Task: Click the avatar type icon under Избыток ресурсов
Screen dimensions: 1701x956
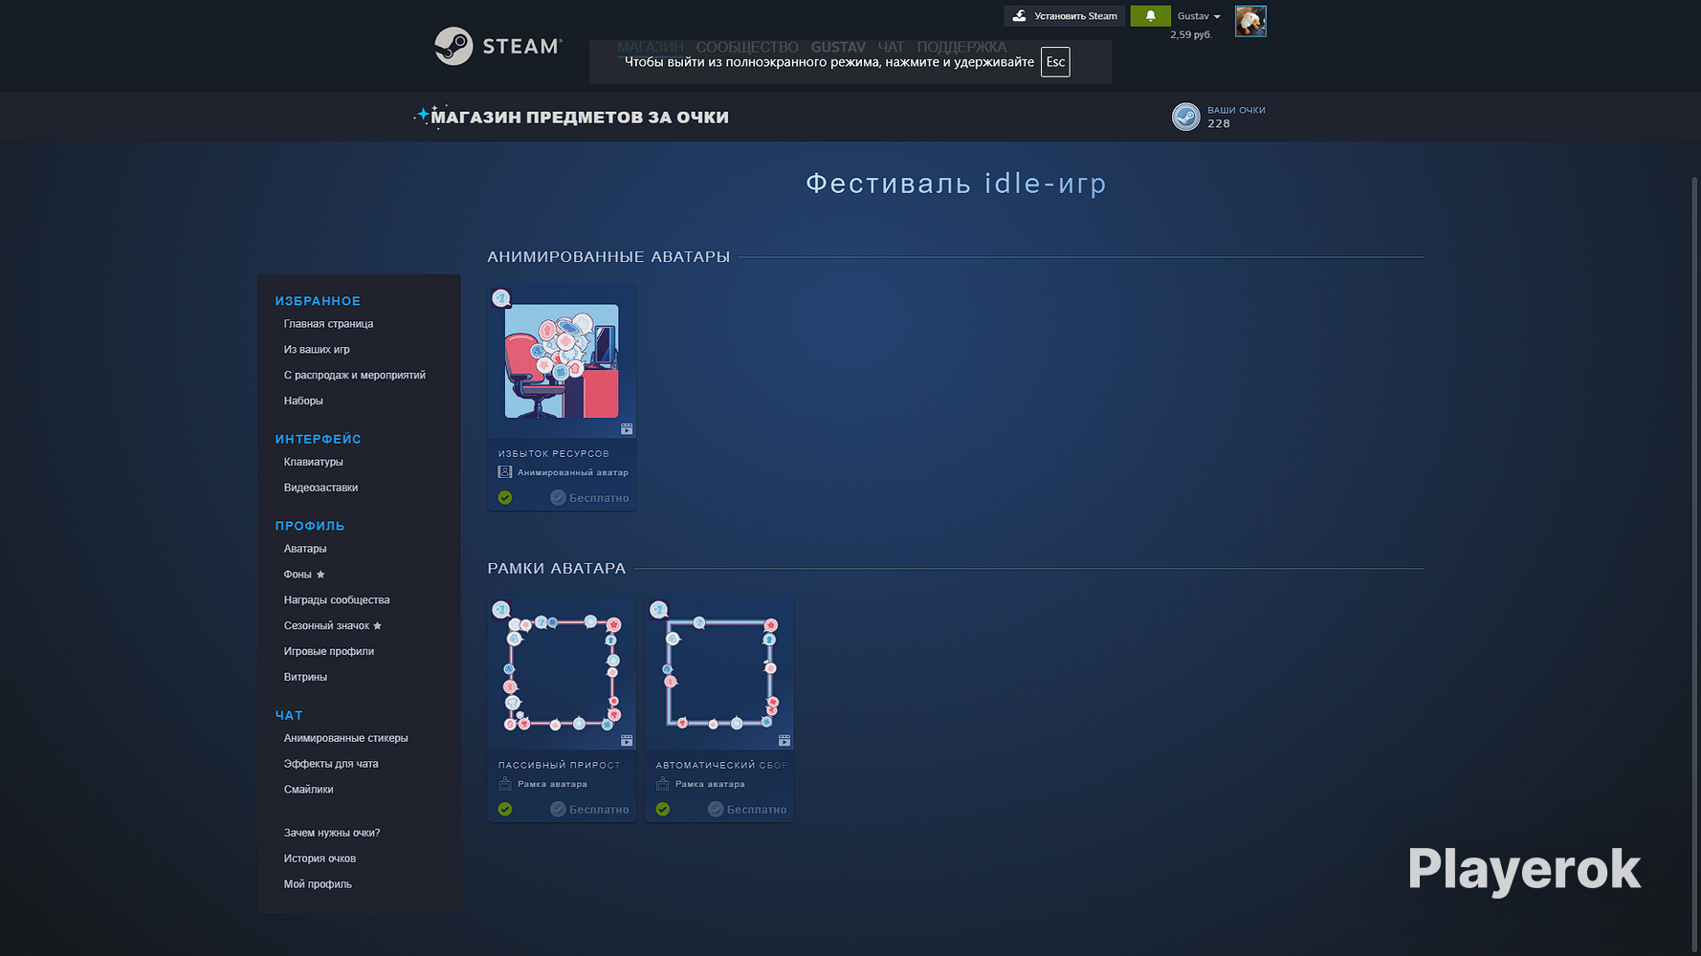Action: 505,472
